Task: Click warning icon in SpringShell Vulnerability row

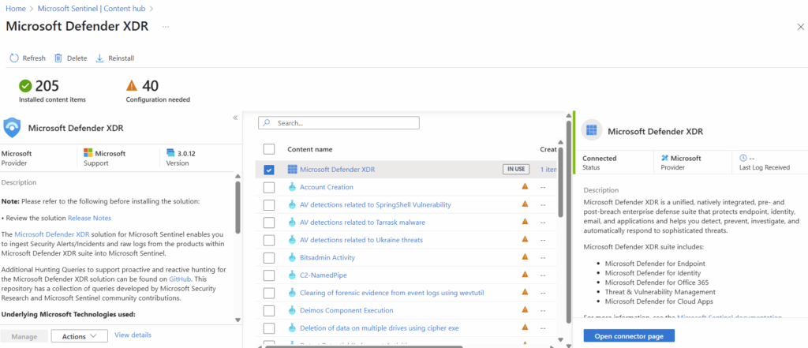Action: pyautogui.click(x=525, y=204)
